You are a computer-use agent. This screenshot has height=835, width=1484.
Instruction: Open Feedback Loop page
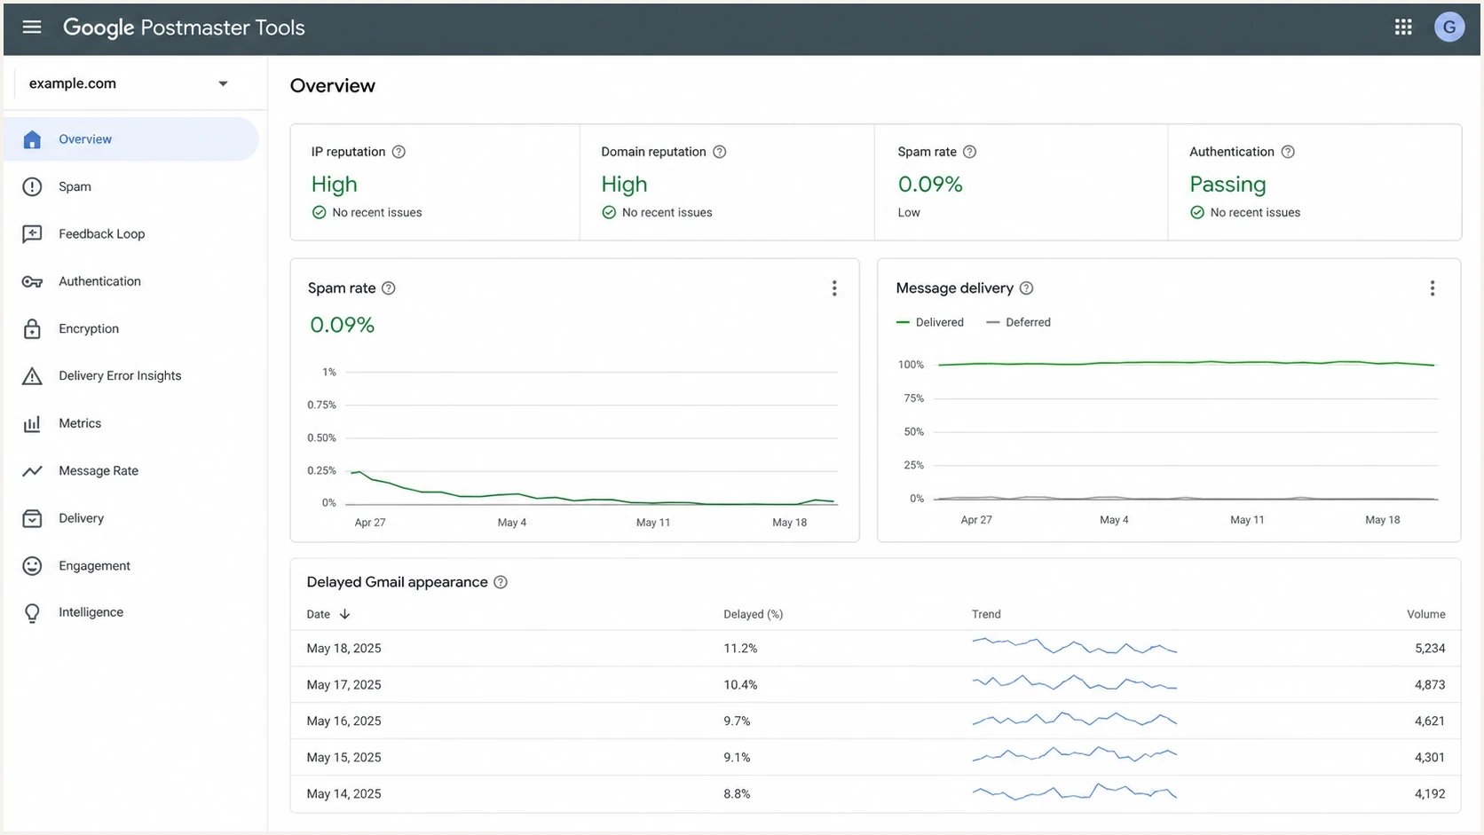(101, 234)
